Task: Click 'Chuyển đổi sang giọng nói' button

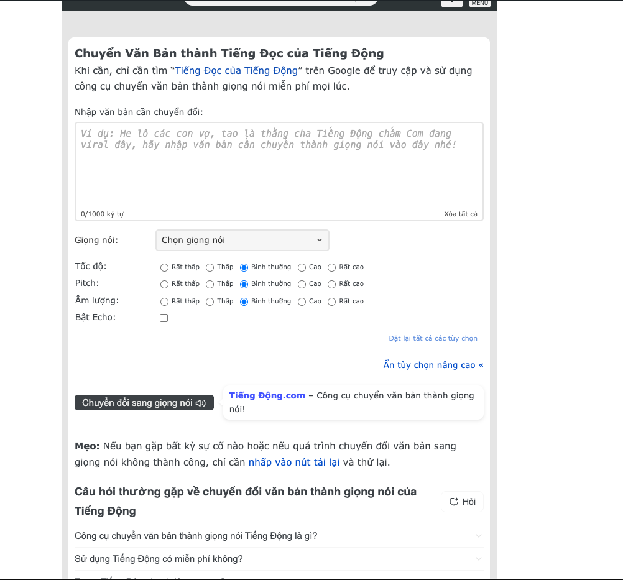Action: coord(144,403)
